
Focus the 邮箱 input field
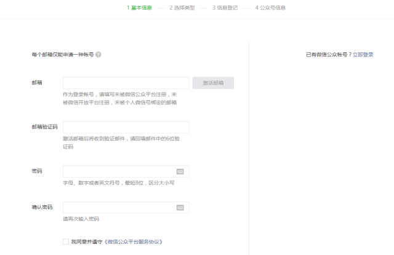(126, 83)
